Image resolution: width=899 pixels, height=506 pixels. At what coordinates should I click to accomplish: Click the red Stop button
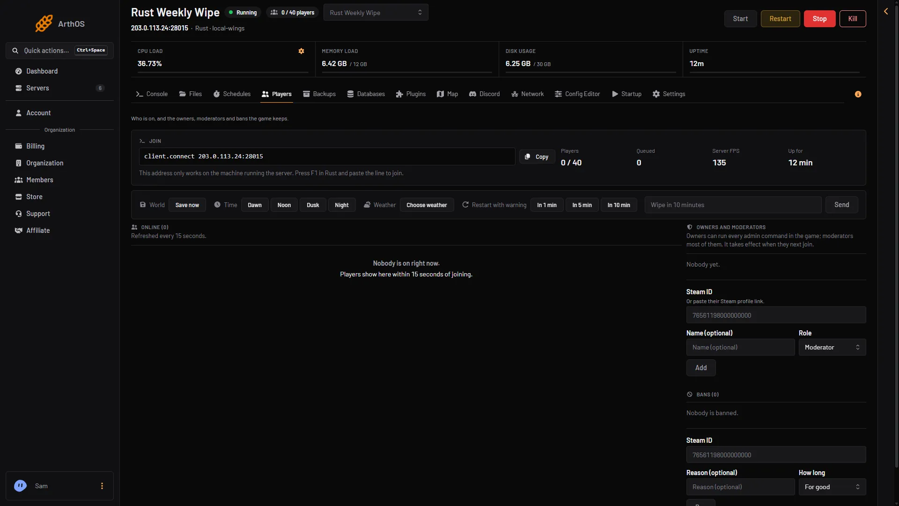tap(819, 19)
